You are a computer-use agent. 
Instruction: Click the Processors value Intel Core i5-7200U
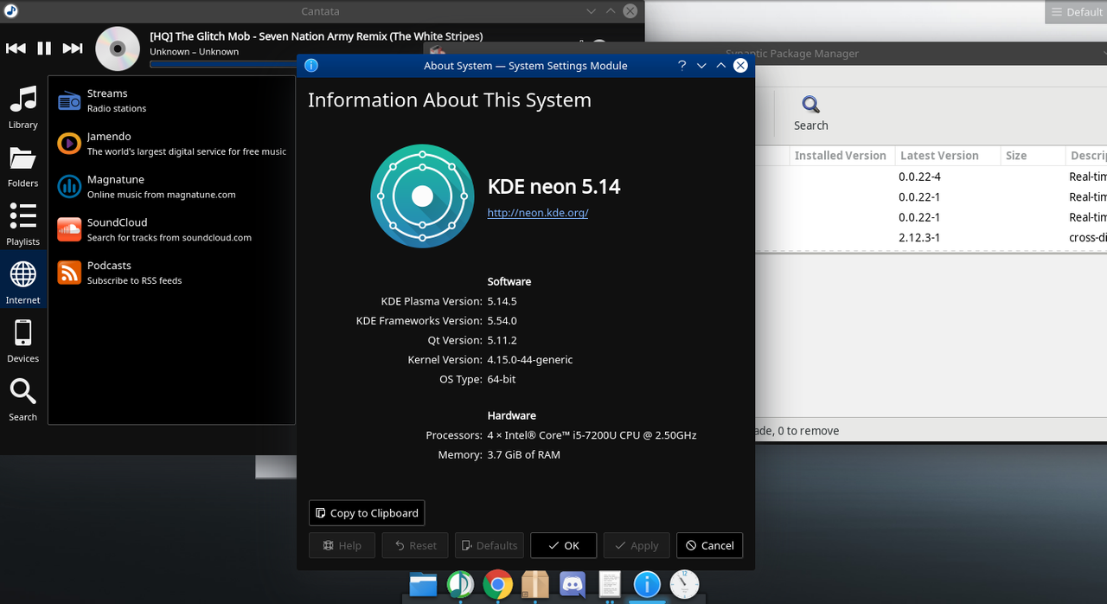coord(592,435)
